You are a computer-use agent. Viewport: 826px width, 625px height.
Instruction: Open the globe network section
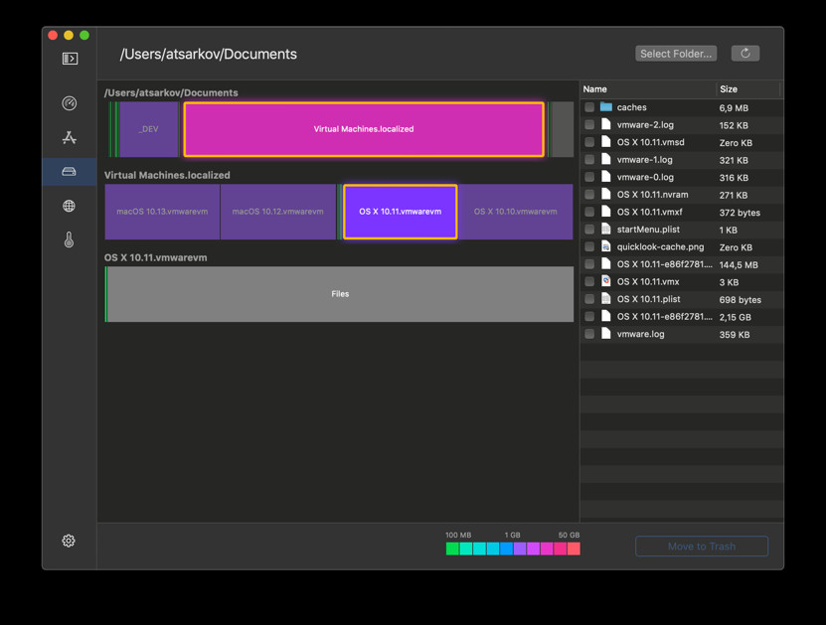[x=69, y=206]
